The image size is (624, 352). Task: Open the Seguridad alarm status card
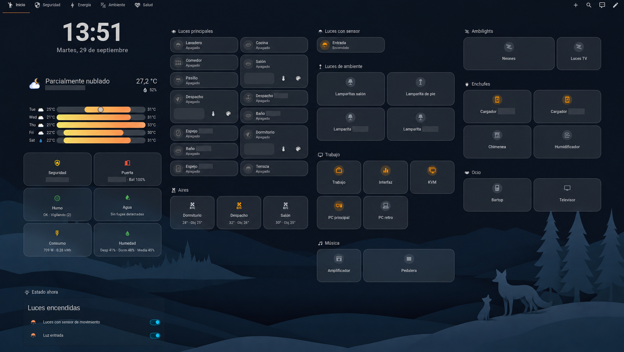(x=57, y=169)
